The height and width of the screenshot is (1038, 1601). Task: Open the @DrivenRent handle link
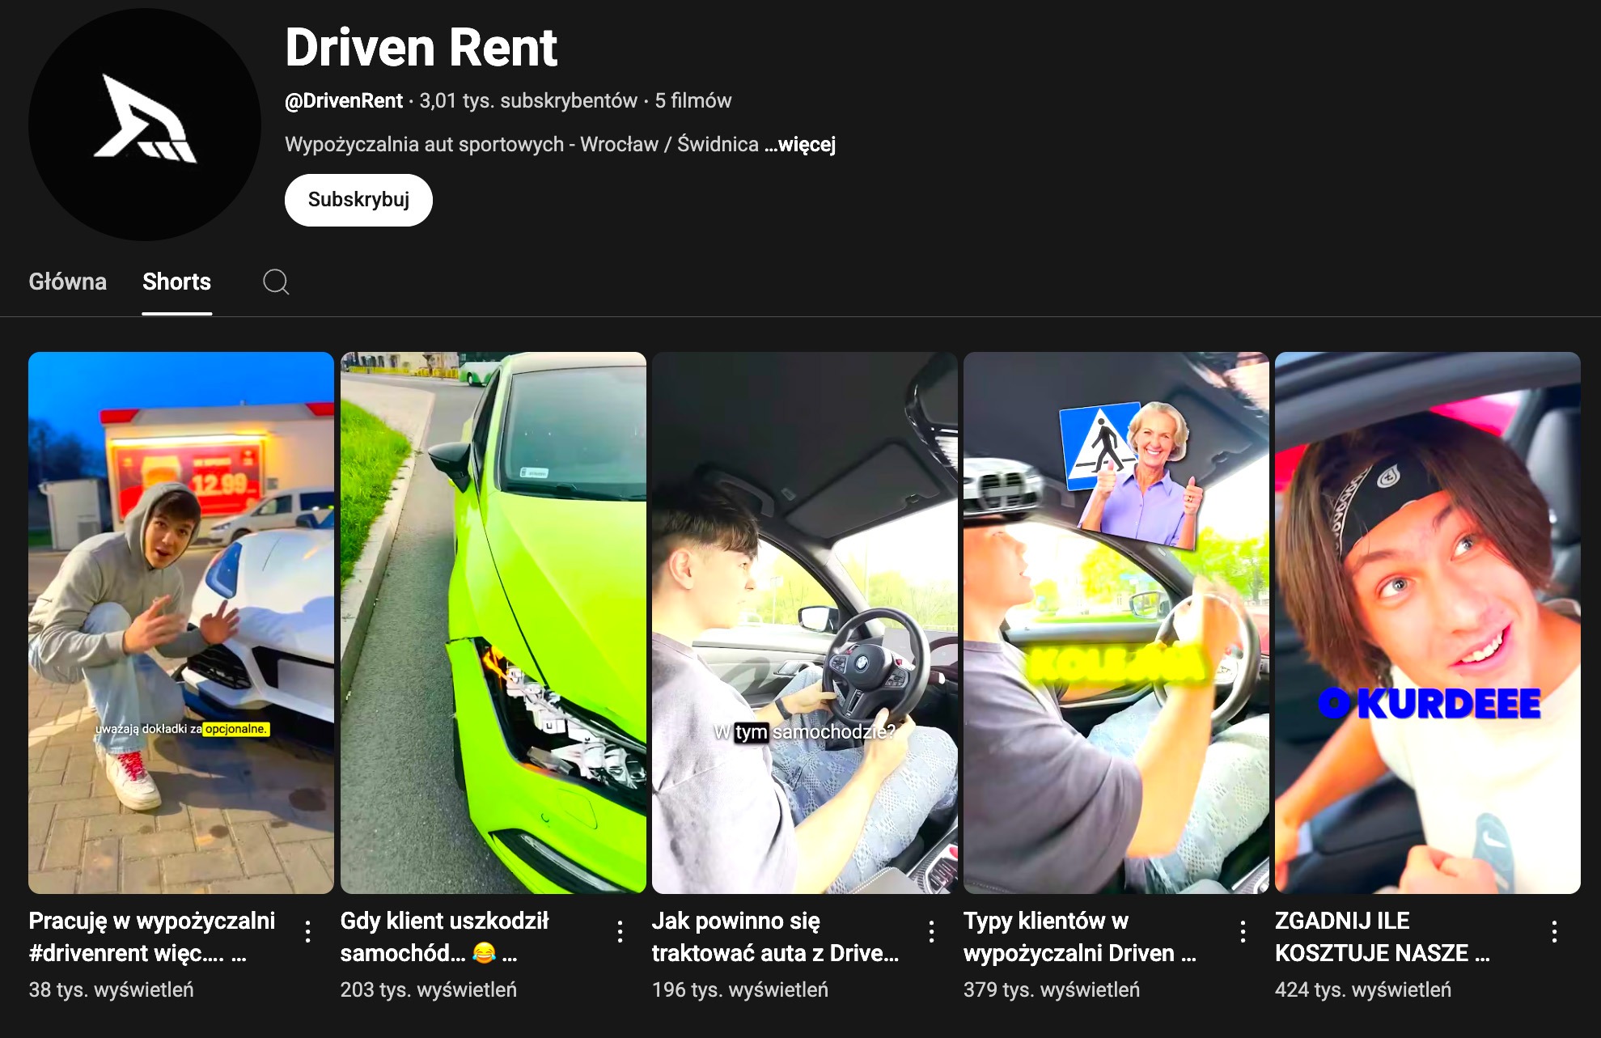(x=343, y=100)
